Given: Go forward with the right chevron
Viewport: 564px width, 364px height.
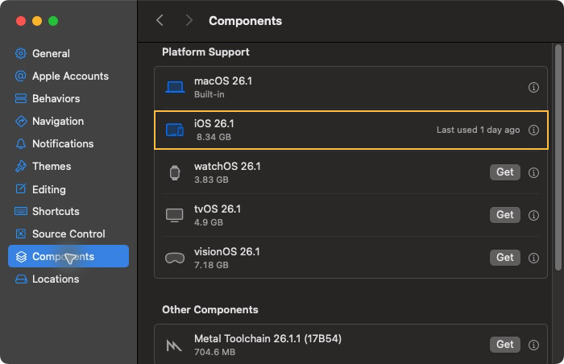Looking at the screenshot, I should click(189, 20).
